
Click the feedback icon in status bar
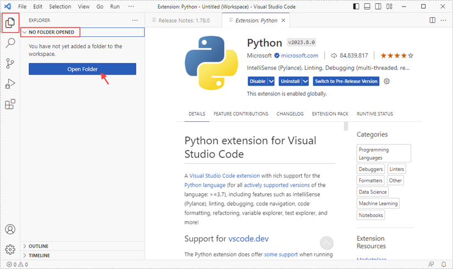tap(431, 265)
